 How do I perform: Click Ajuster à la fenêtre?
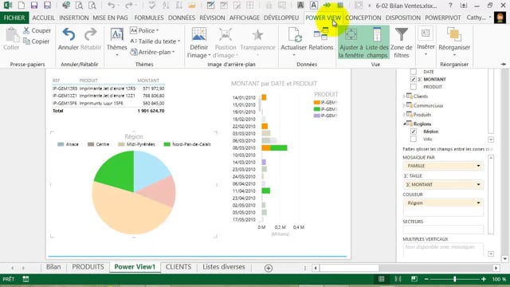point(351,43)
